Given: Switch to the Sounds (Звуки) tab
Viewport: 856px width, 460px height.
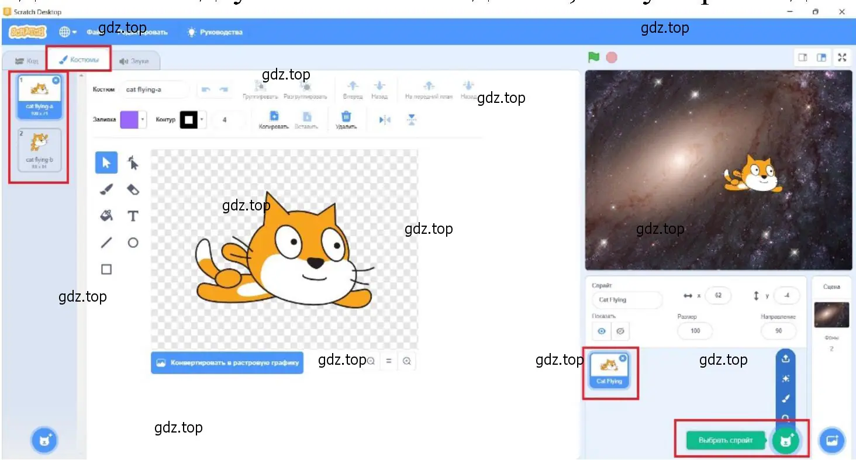Looking at the screenshot, I should (134, 61).
